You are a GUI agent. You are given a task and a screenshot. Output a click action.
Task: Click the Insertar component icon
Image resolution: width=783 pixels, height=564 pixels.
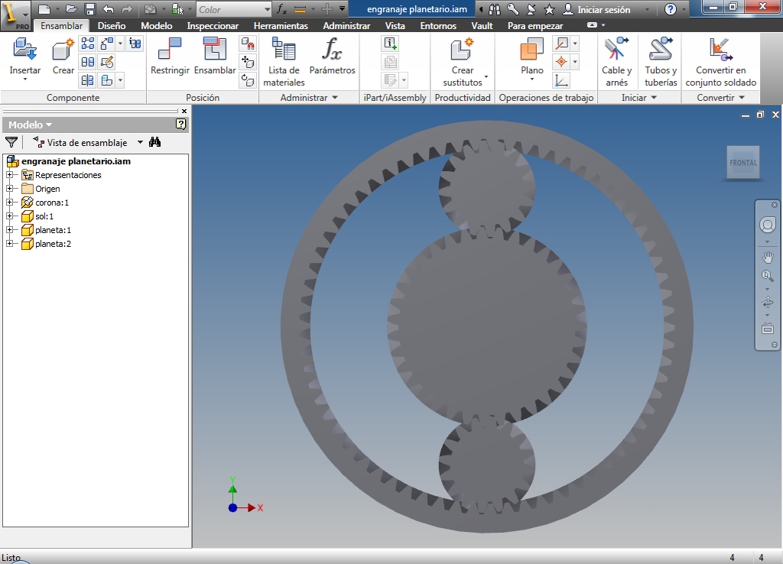(x=24, y=51)
